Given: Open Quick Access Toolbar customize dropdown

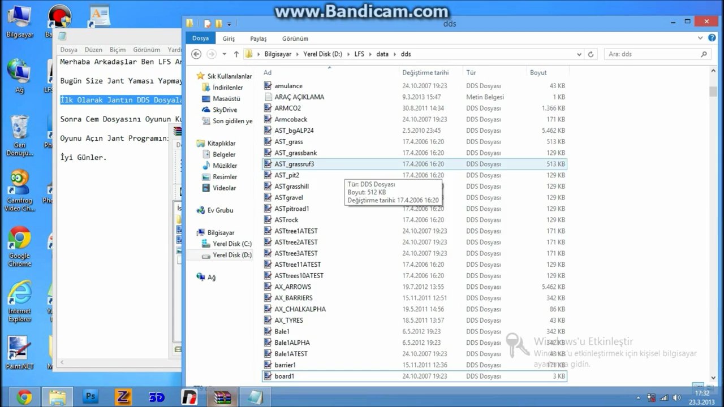Looking at the screenshot, I should (229, 24).
